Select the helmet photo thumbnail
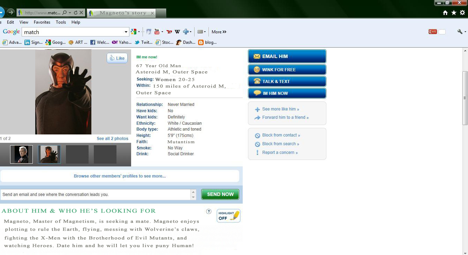Image resolution: width=468 pixels, height=255 pixels. pos(49,154)
